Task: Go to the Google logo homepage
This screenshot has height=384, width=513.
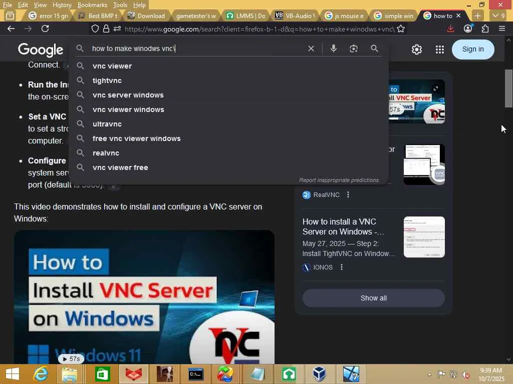Action: tap(41, 49)
